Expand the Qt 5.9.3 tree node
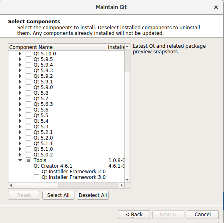Image resolution: width=224 pixels, height=223 pixels. pos(20,71)
